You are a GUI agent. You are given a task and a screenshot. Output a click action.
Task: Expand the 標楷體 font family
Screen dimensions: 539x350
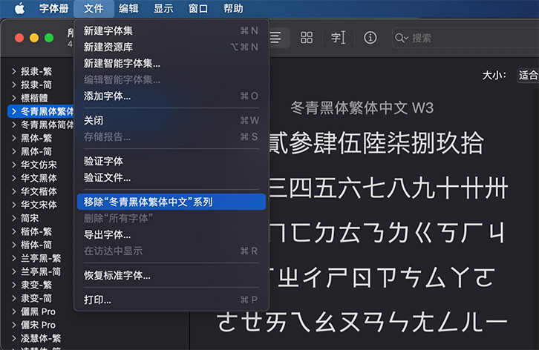pos(14,98)
